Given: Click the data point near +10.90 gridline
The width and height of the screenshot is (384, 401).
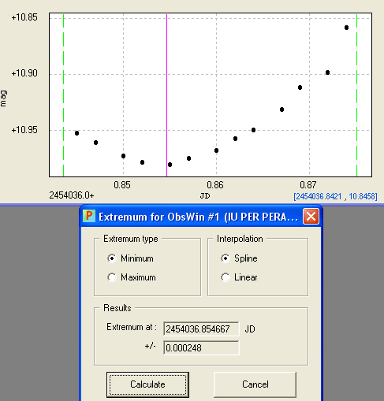Looking at the screenshot, I should pyautogui.click(x=327, y=72).
